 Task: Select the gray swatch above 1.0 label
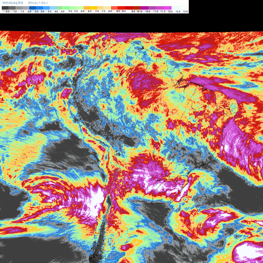pos(12,8)
